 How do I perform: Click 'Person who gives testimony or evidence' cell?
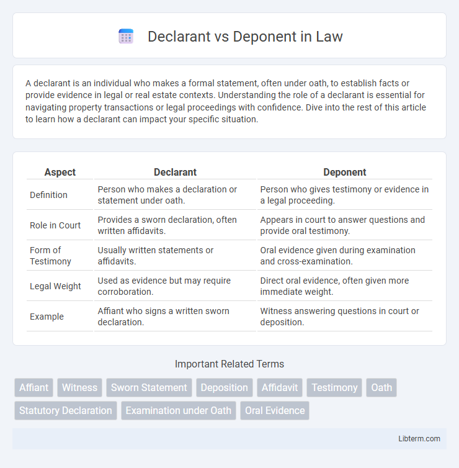pyautogui.click(x=344, y=195)
